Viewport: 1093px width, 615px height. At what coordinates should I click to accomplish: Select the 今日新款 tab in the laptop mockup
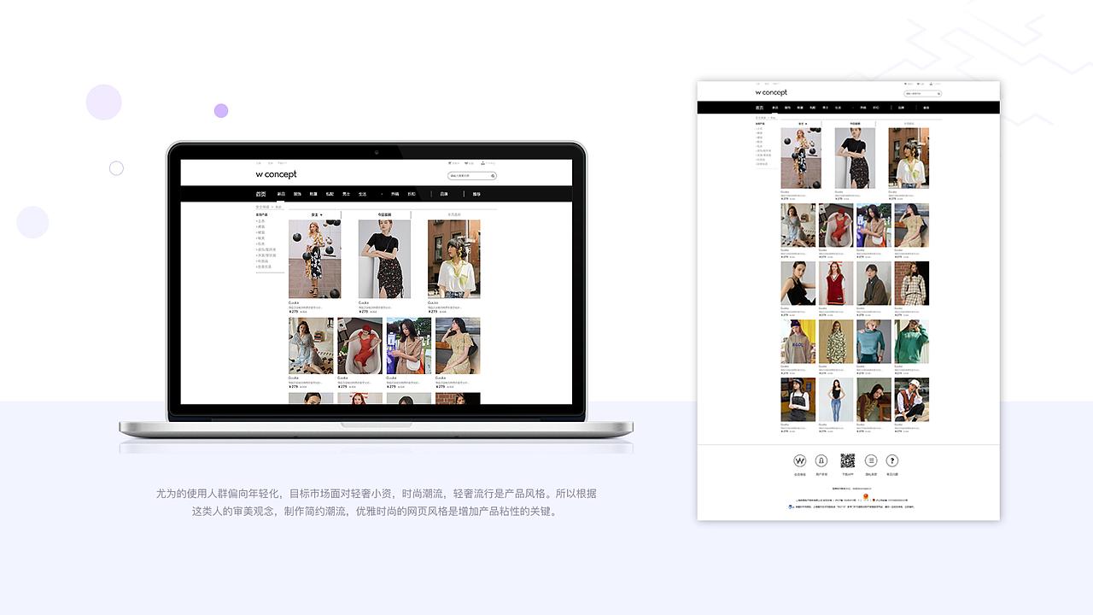pos(384,214)
